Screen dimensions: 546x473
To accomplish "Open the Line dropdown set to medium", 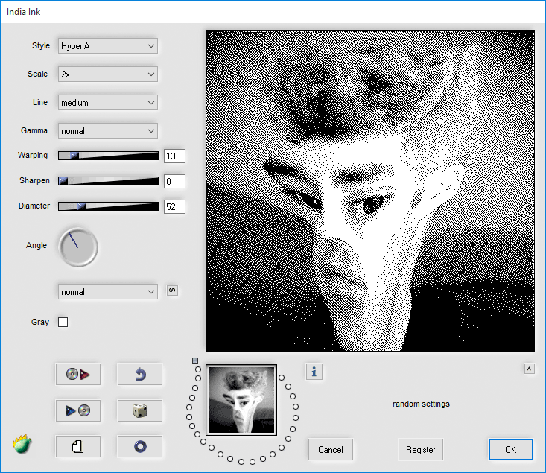I will tap(108, 103).
